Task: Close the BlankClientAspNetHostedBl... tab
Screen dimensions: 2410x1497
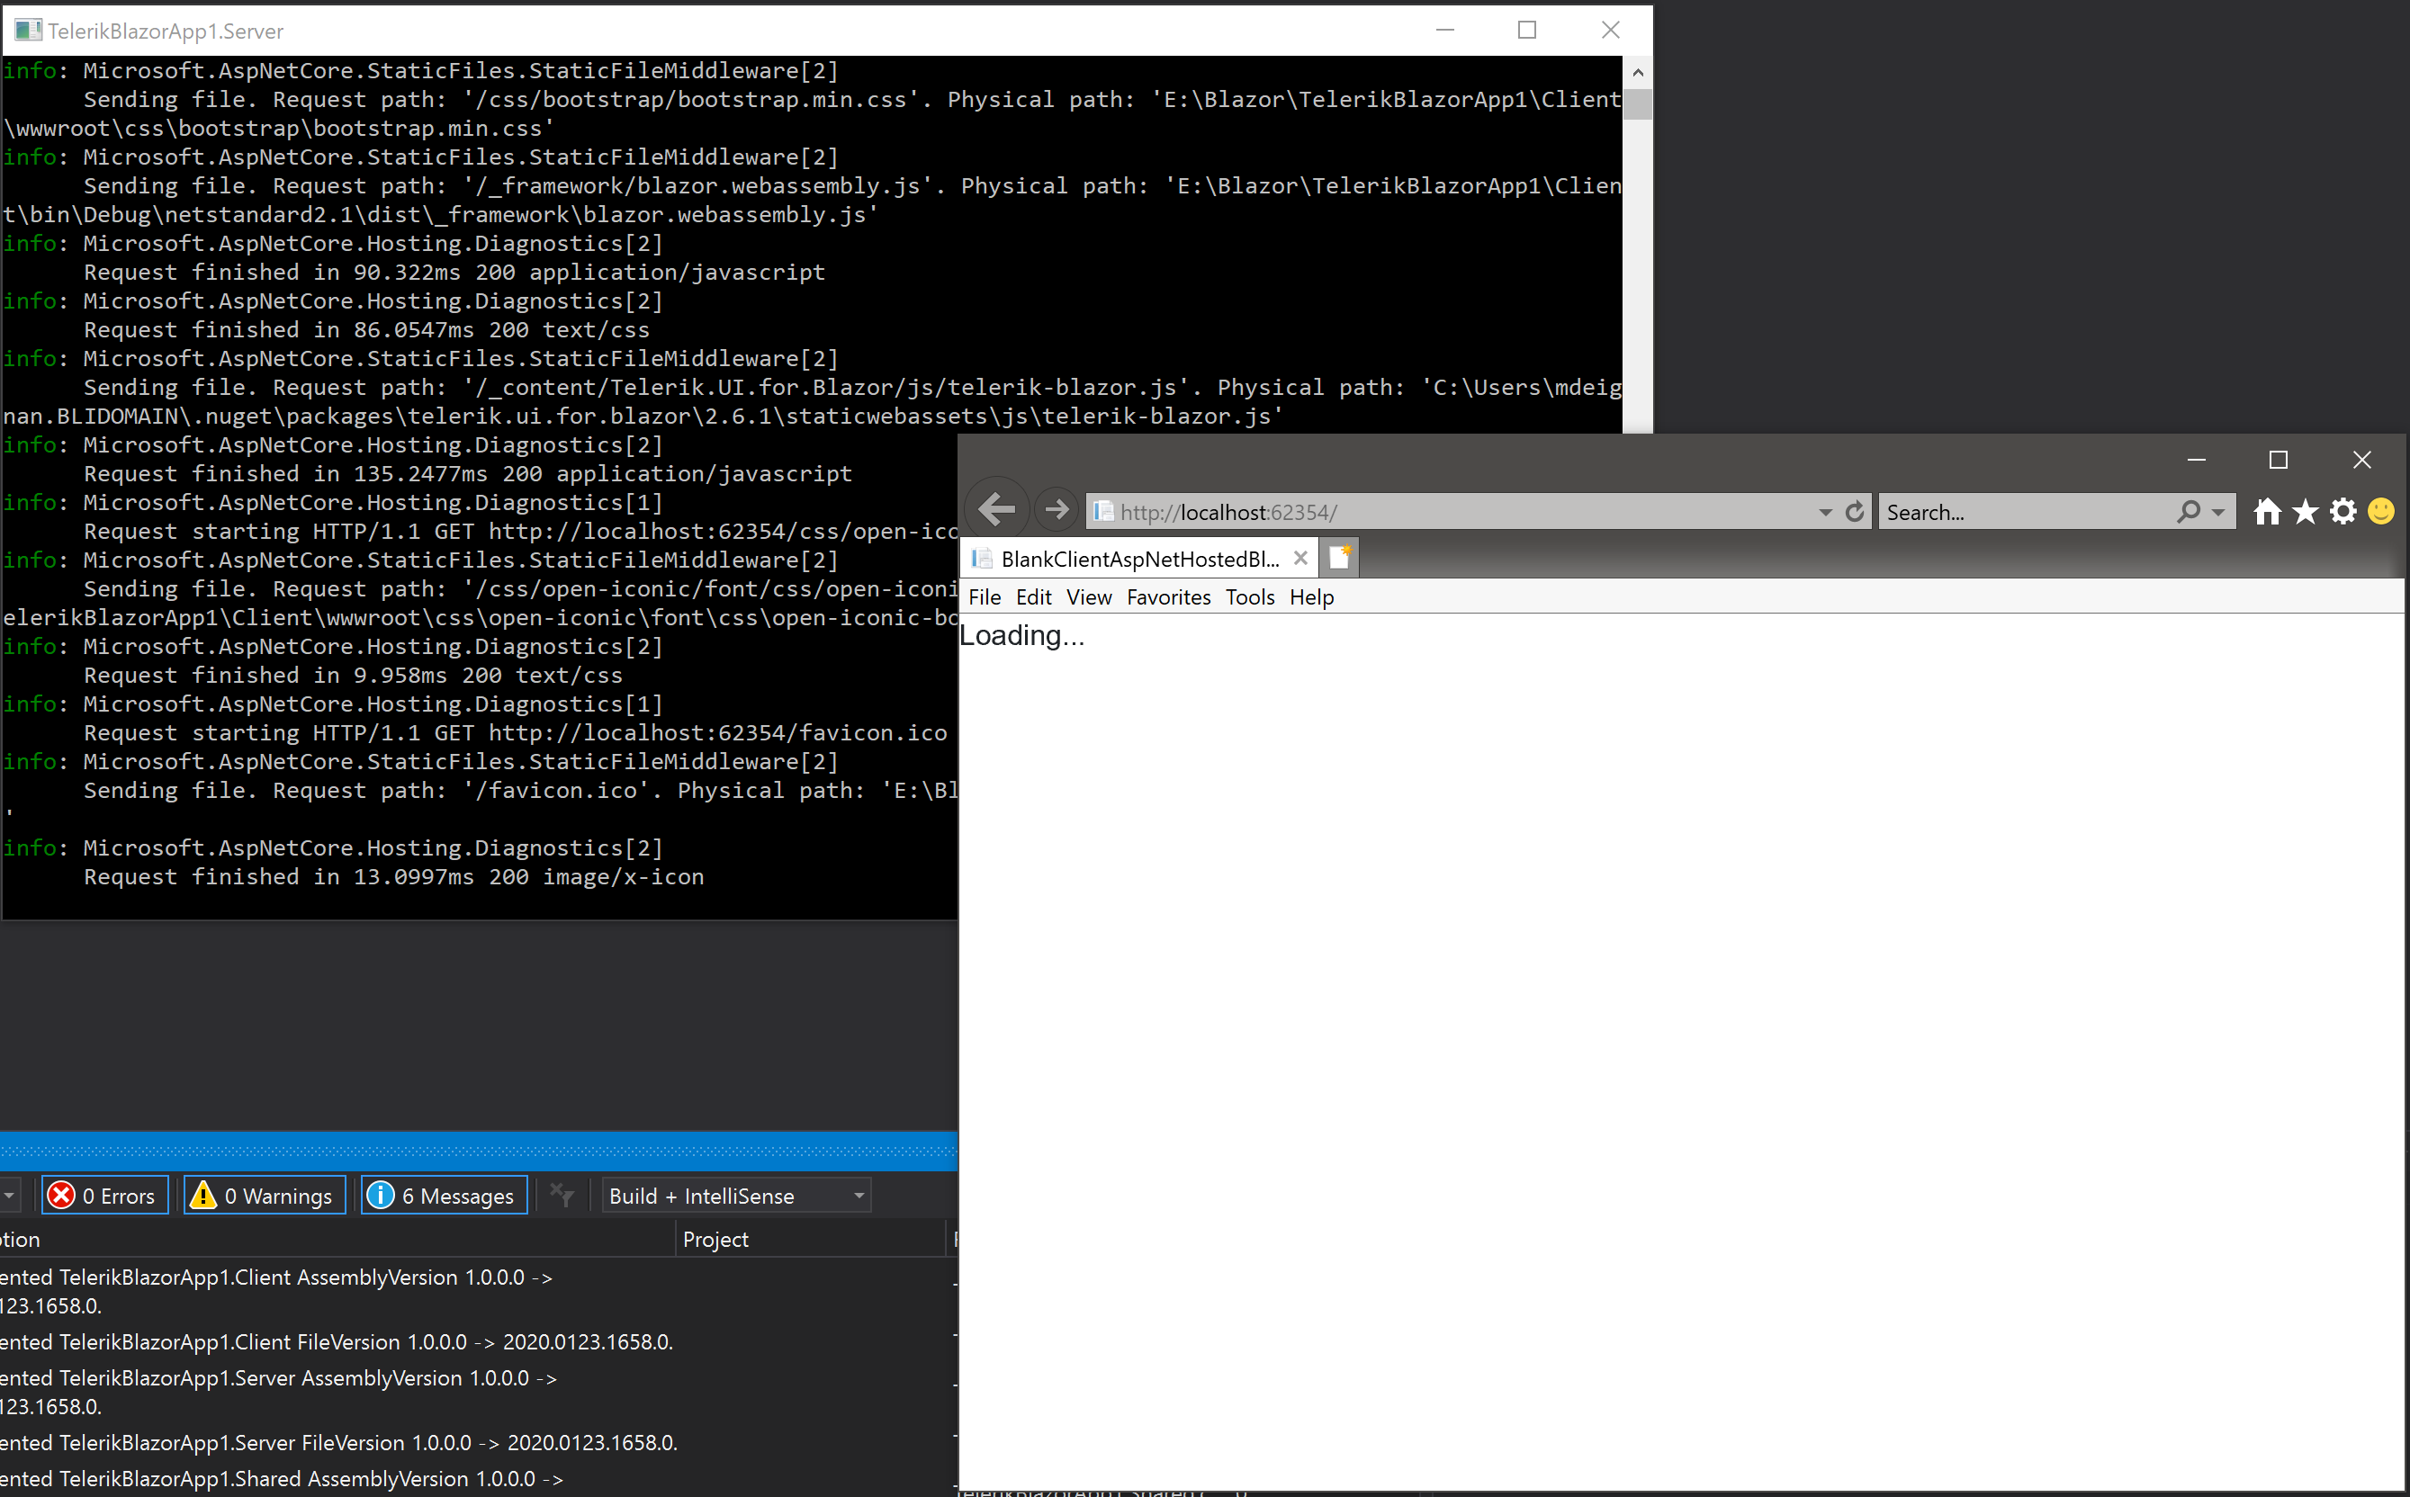Action: point(1301,559)
